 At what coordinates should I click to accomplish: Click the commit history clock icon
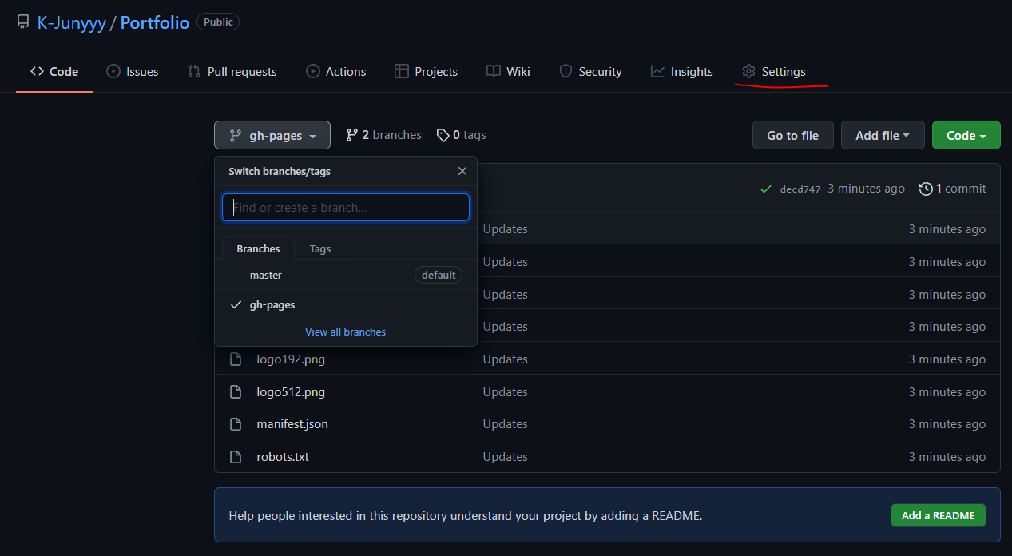point(926,189)
